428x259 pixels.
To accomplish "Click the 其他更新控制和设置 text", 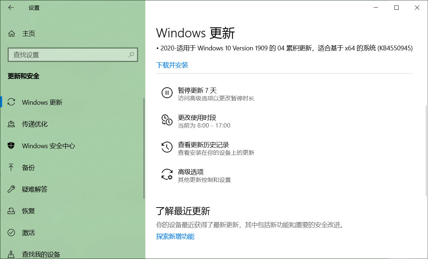I will point(204,180).
